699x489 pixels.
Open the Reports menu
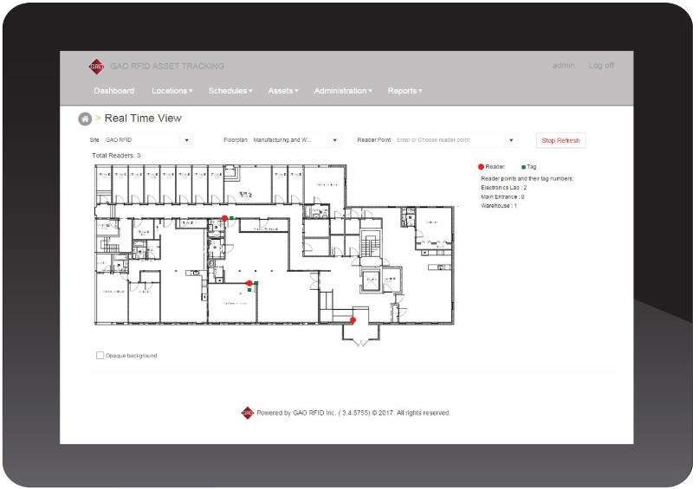[405, 91]
